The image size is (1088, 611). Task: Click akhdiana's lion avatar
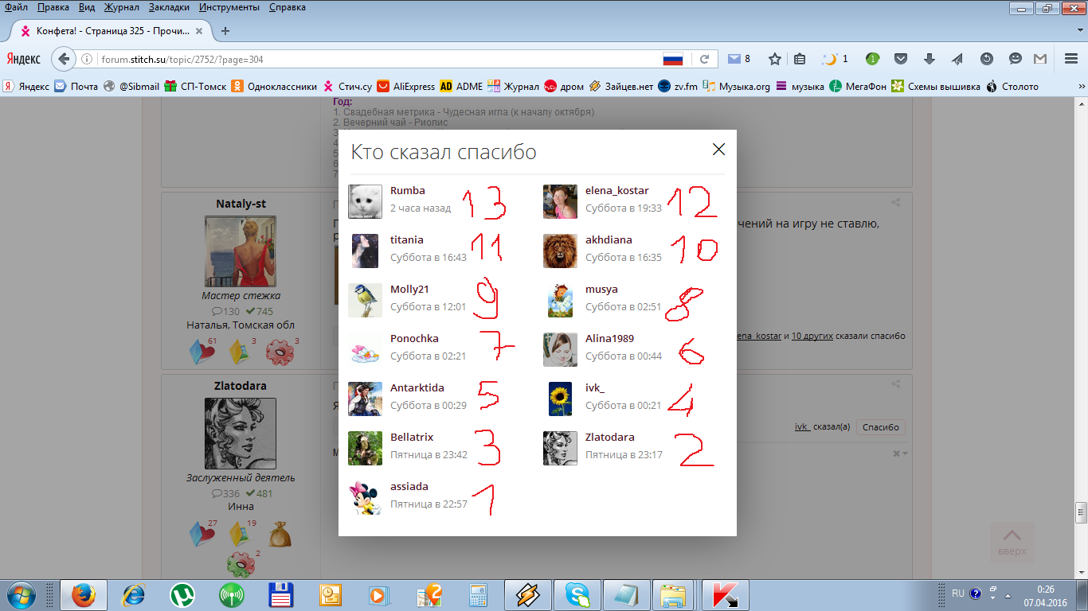(x=560, y=251)
